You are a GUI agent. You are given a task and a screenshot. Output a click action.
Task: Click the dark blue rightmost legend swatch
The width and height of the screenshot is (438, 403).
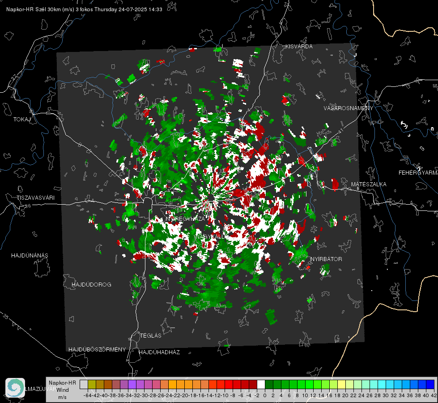coord(430,384)
